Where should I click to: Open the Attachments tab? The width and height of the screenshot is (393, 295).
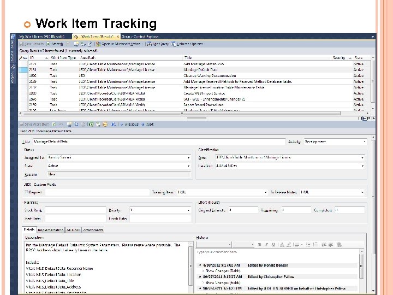(93, 230)
